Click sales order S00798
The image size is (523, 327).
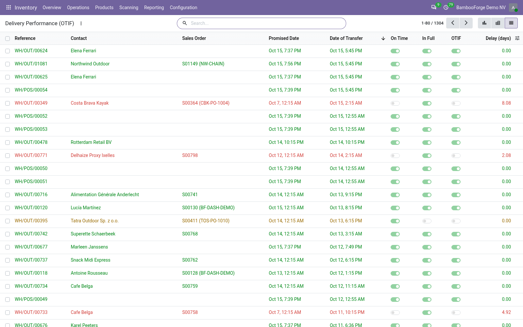point(190,155)
